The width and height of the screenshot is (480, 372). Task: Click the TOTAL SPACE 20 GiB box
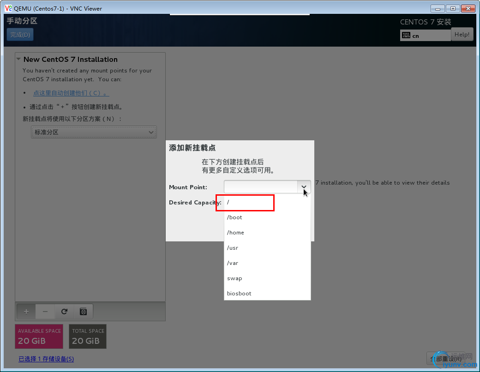coord(88,336)
